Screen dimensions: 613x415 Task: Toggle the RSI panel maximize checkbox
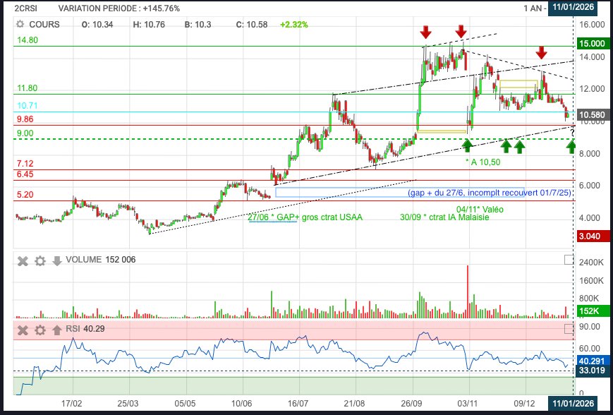pyautogui.click(x=569, y=330)
